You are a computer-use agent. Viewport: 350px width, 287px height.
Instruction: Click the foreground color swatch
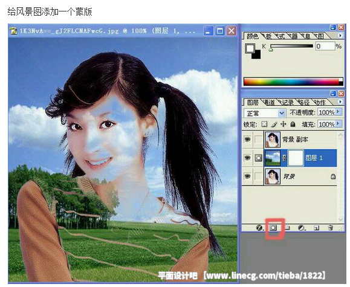coord(250,48)
